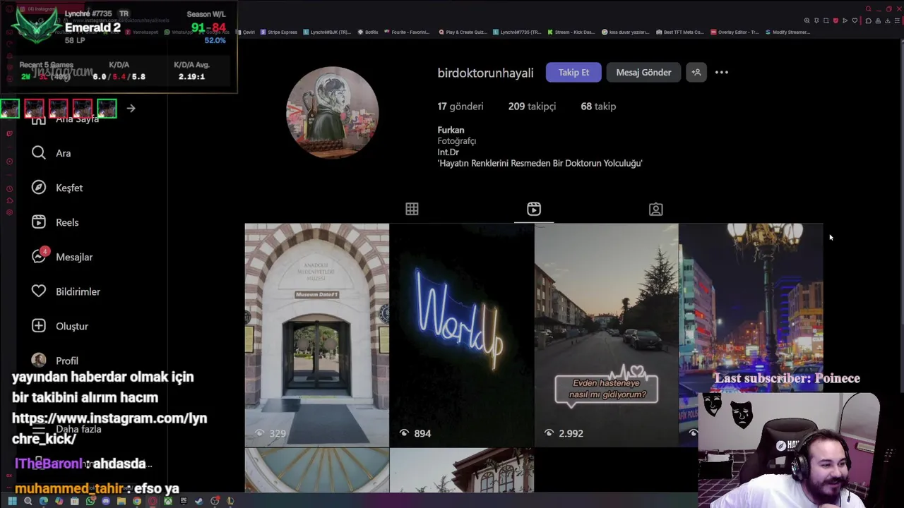Click the similar accounts add-person icon
Viewport: 904px width, 508px height.
[x=696, y=72]
